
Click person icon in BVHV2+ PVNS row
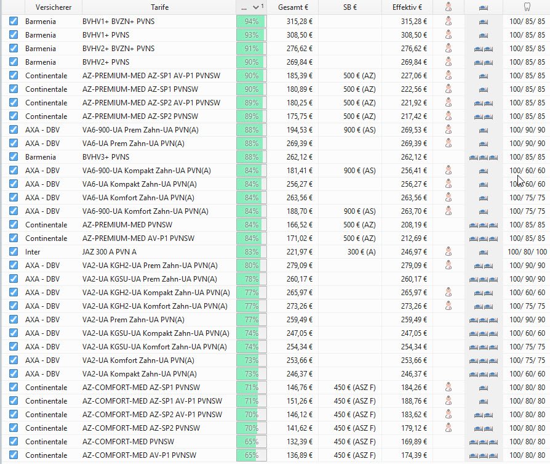[x=448, y=62]
